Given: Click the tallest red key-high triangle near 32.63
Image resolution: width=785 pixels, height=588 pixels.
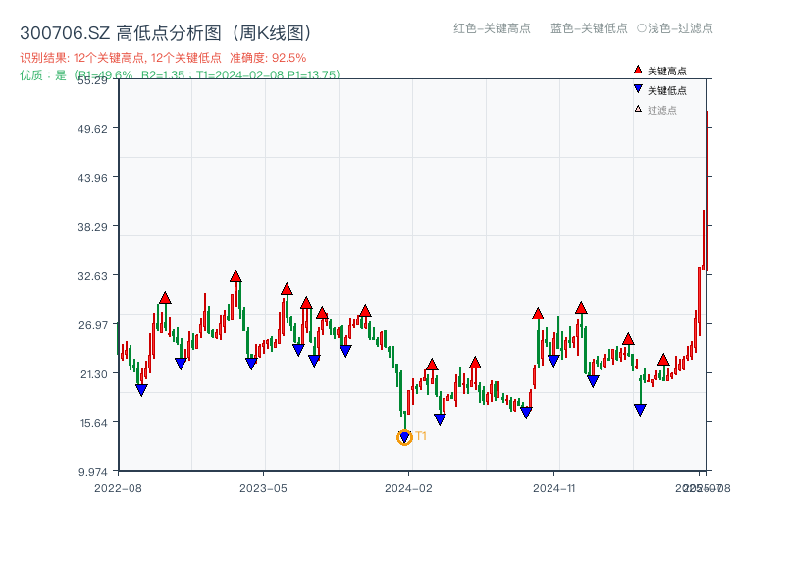Looking at the screenshot, I should [x=235, y=276].
